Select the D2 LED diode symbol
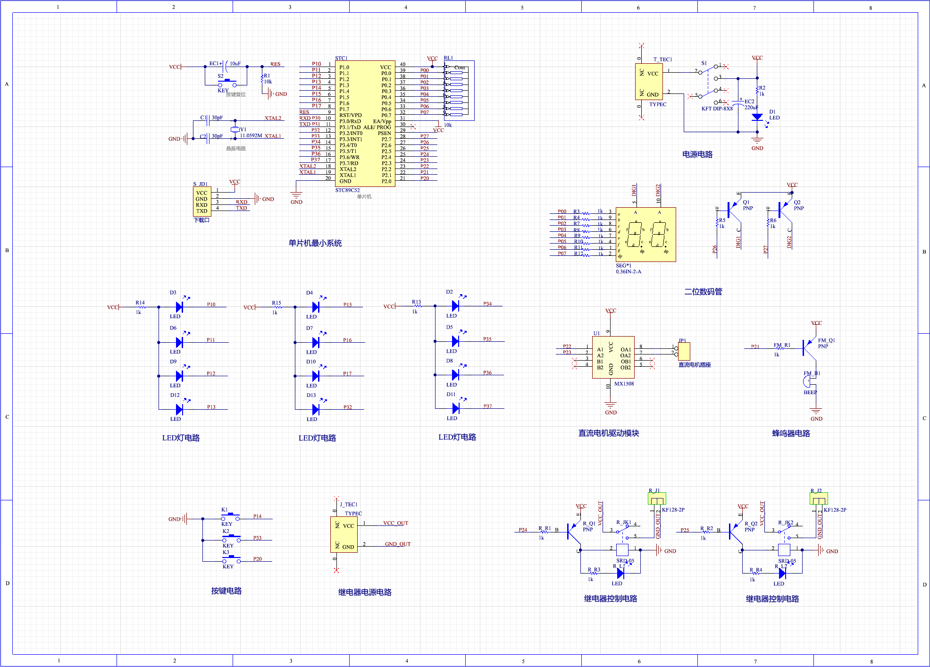This screenshot has width=930, height=667. 456,306
